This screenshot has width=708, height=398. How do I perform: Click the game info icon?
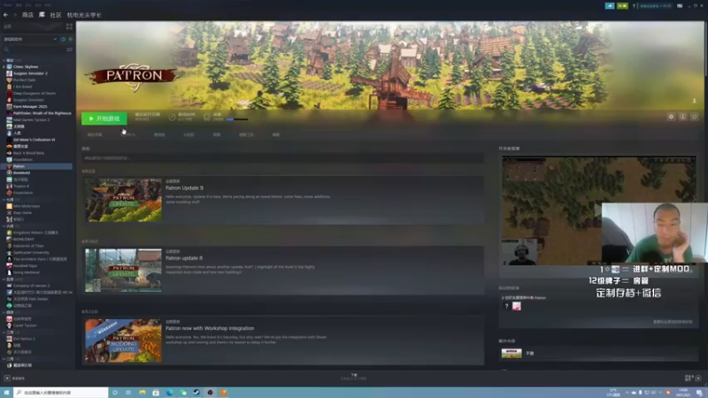682,117
